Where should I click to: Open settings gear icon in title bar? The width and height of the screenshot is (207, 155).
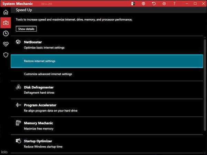coord(164,3)
